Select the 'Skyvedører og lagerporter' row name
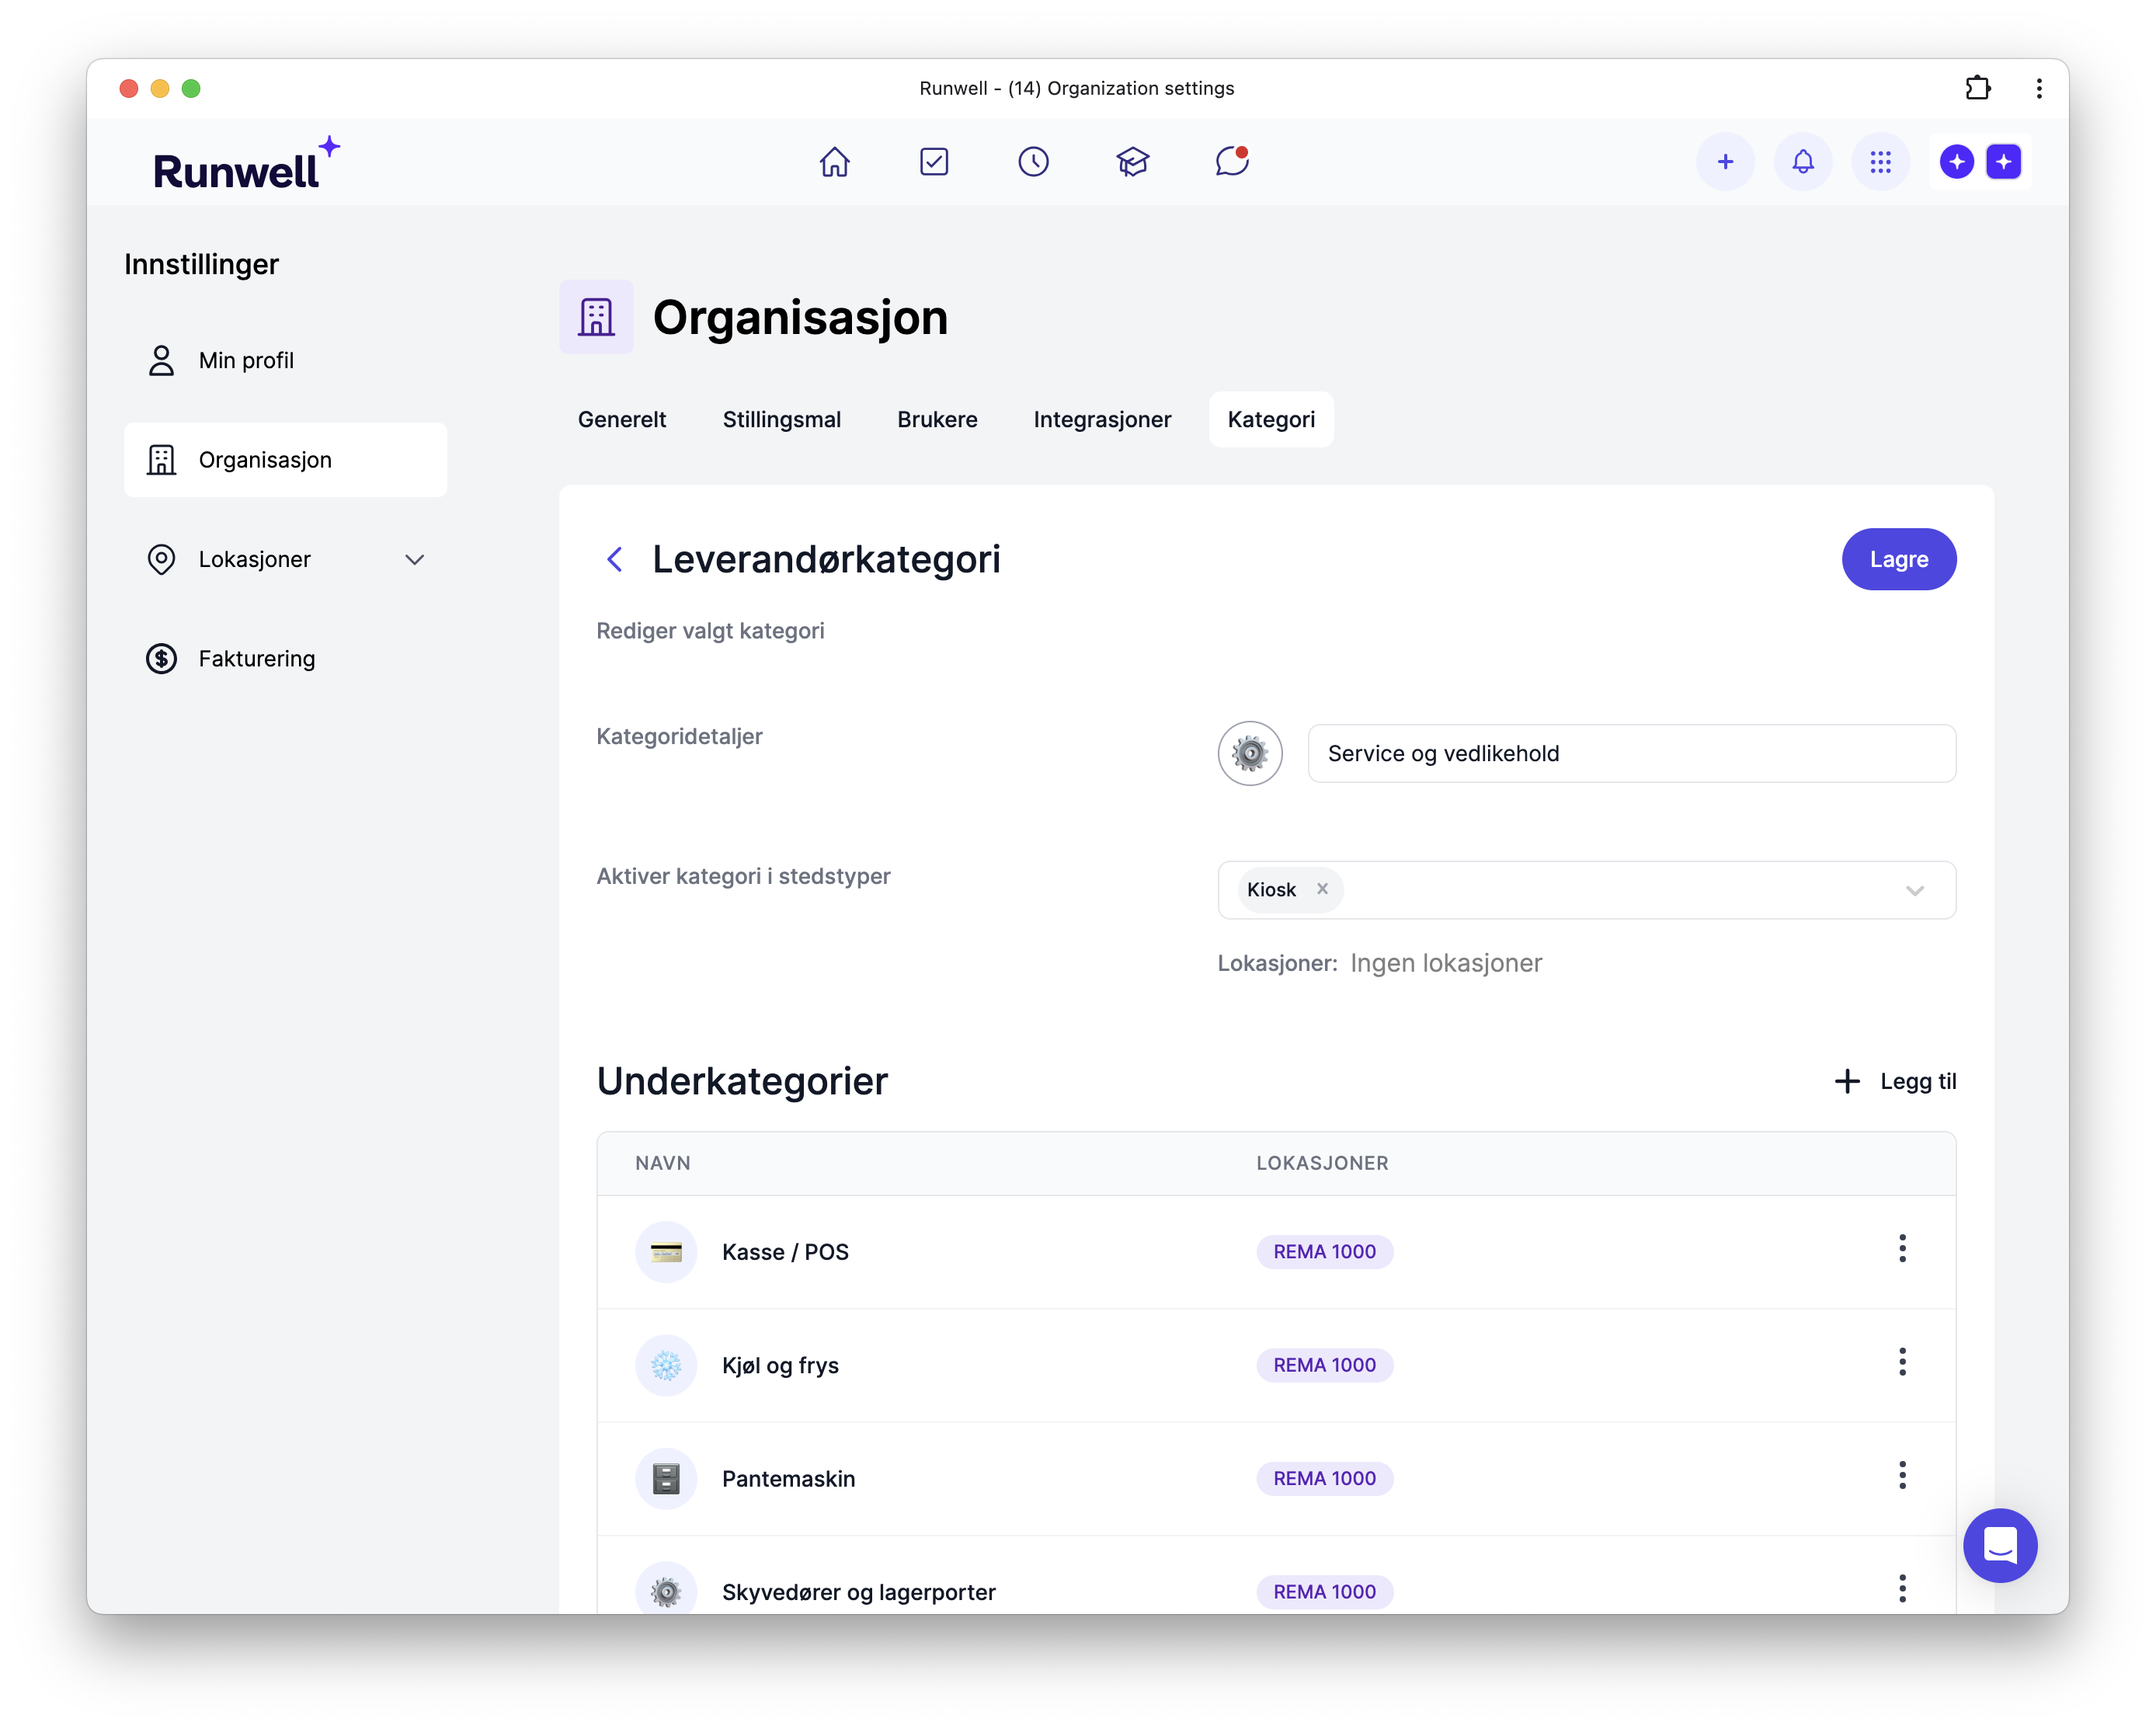The image size is (2156, 1729). click(858, 1592)
